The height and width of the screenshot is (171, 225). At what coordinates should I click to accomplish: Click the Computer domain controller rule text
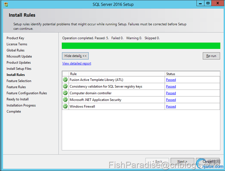click(x=91, y=93)
